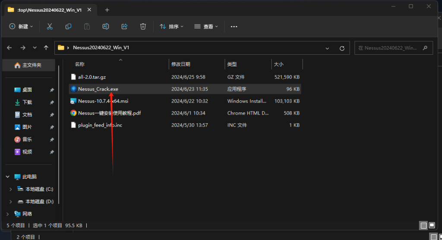Open recent locations chevron dropdown
The width and height of the screenshot is (442, 240).
35,48
